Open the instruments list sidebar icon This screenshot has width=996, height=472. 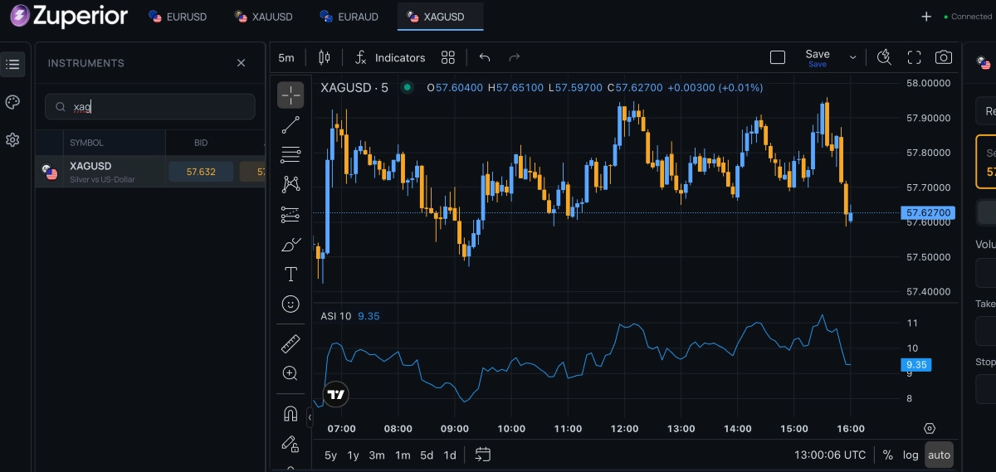(x=12, y=64)
